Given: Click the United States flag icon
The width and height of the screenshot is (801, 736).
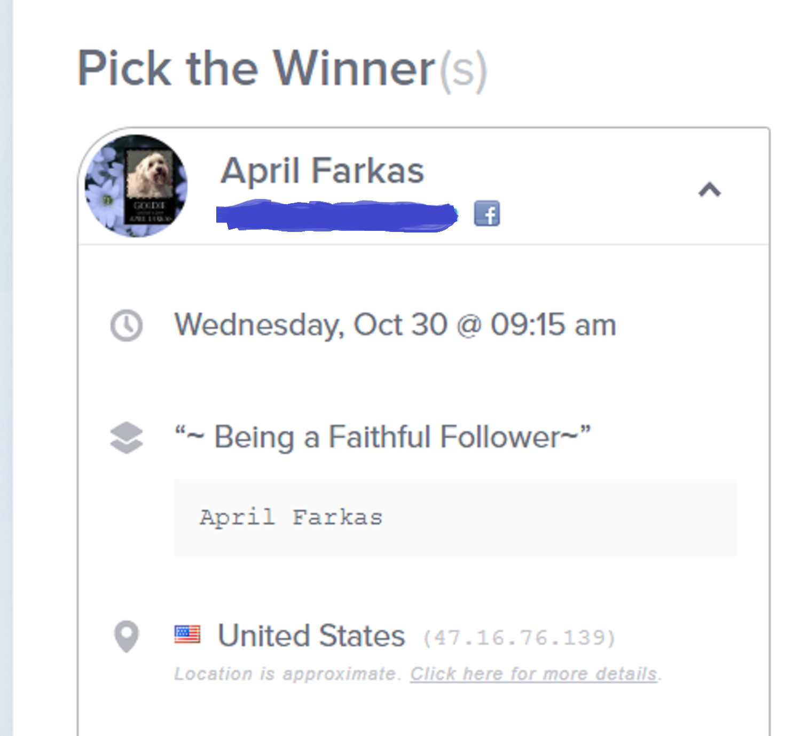Looking at the screenshot, I should 187,634.
